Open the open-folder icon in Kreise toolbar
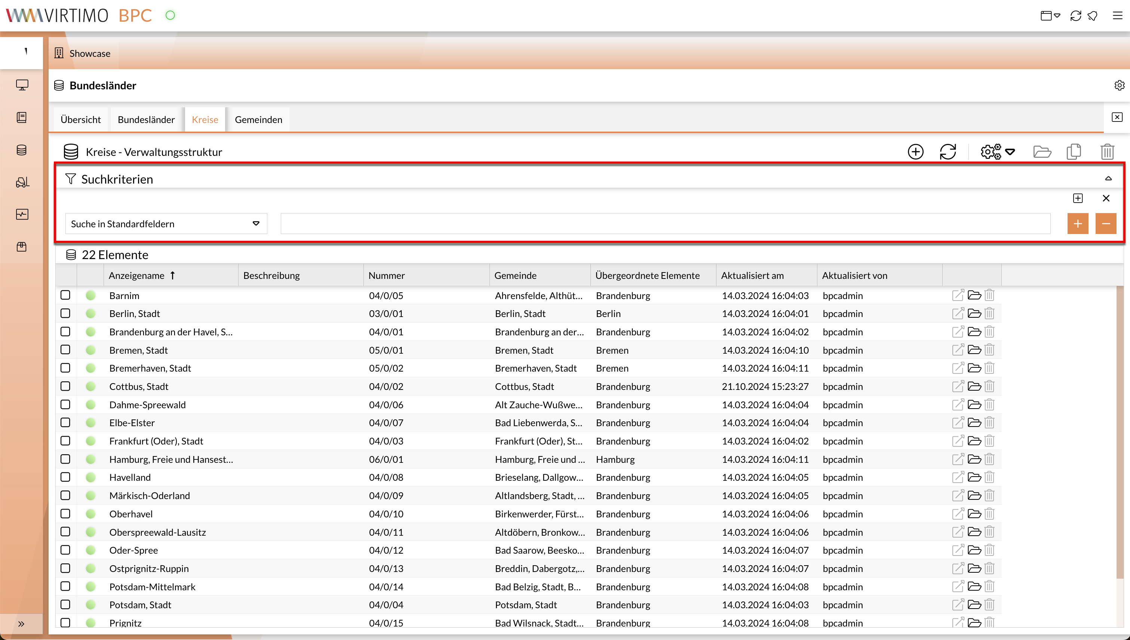Image resolution: width=1130 pixels, height=640 pixels. pyautogui.click(x=1042, y=152)
